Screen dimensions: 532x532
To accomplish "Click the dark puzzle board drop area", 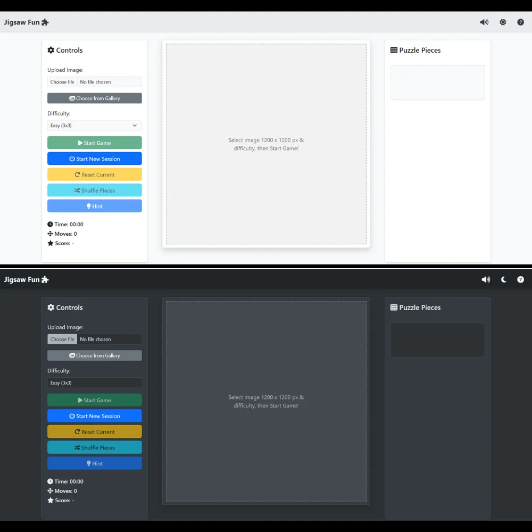I will pyautogui.click(x=266, y=401).
